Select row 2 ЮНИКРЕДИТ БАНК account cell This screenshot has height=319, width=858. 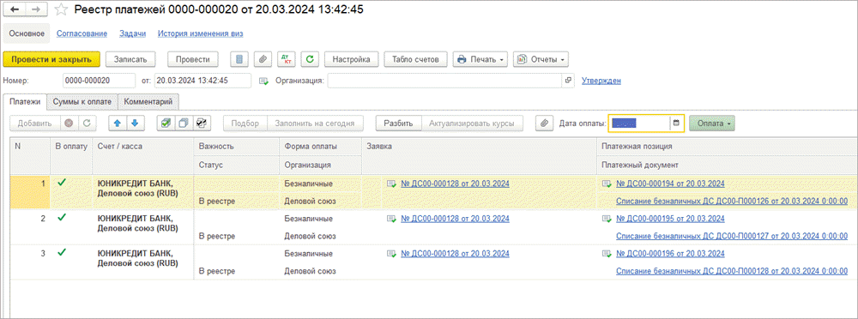[x=142, y=227]
